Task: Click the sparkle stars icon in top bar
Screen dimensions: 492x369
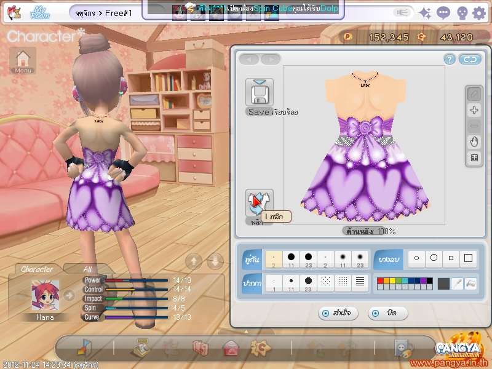Action: click(425, 13)
